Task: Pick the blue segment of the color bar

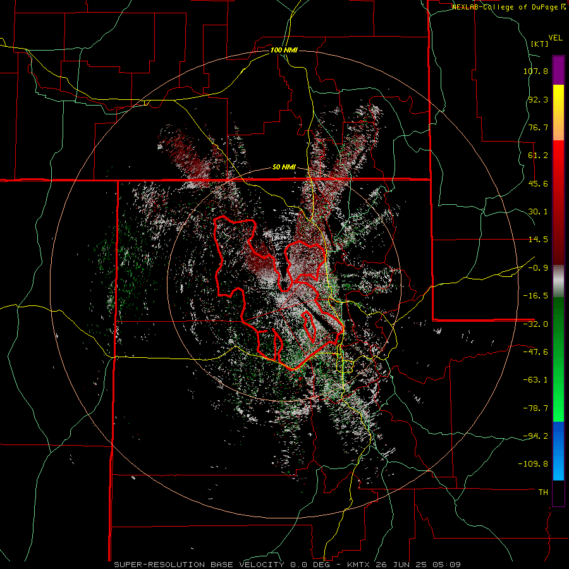Action: tap(558, 451)
